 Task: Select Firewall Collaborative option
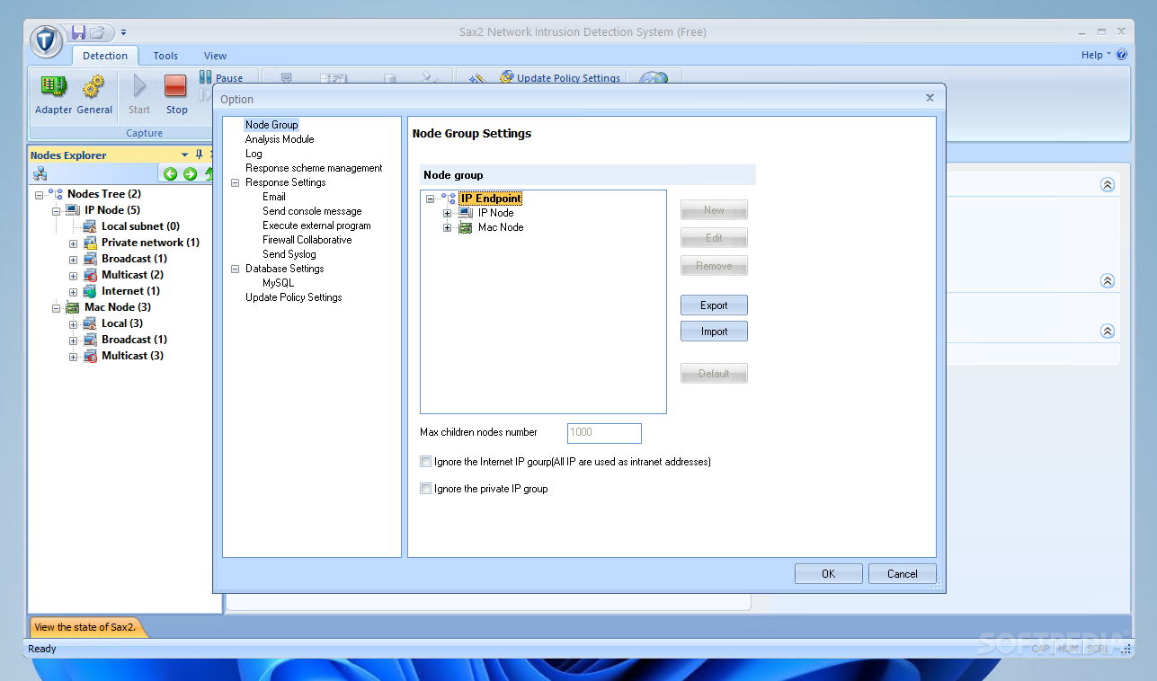pos(307,240)
